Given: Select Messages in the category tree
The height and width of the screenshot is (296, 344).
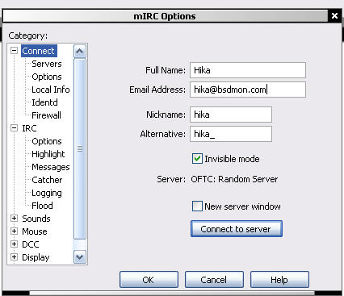Looking at the screenshot, I should [x=51, y=167].
